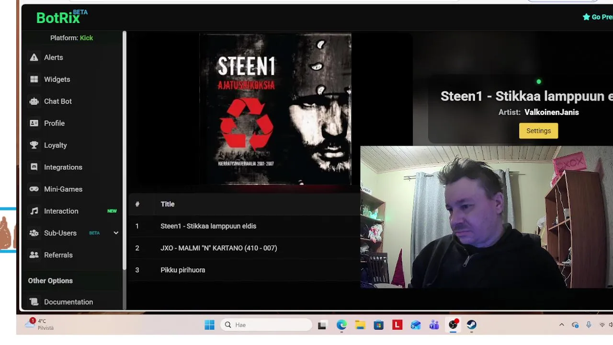Viewport: 613px width, 345px height.
Task: Click the Documentation icon in sidebar
Action: [34, 302]
